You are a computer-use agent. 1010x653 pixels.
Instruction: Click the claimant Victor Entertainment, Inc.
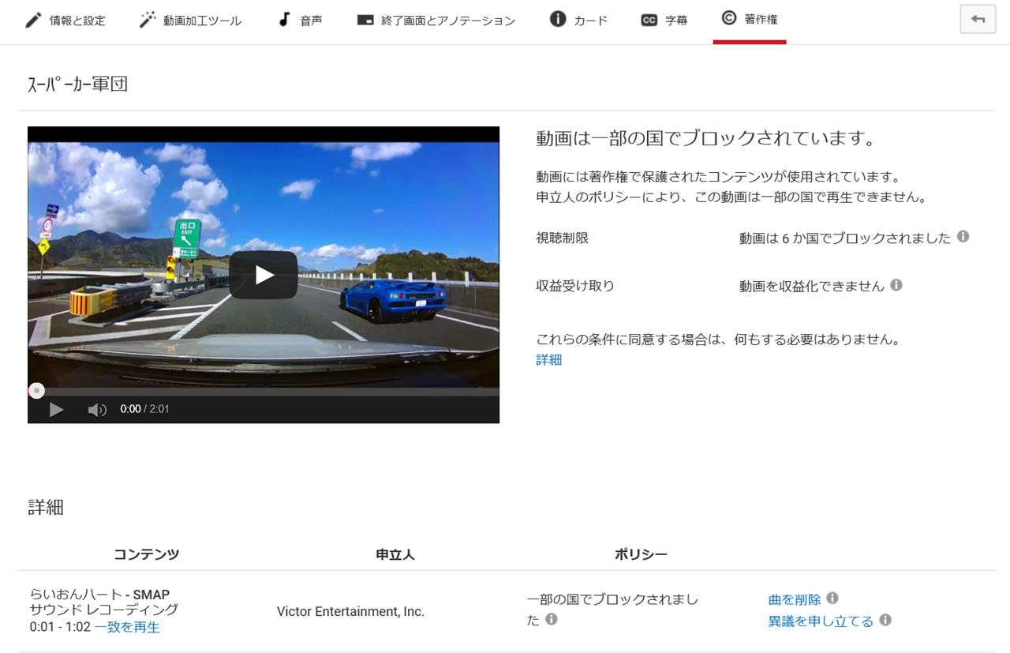[x=350, y=611]
